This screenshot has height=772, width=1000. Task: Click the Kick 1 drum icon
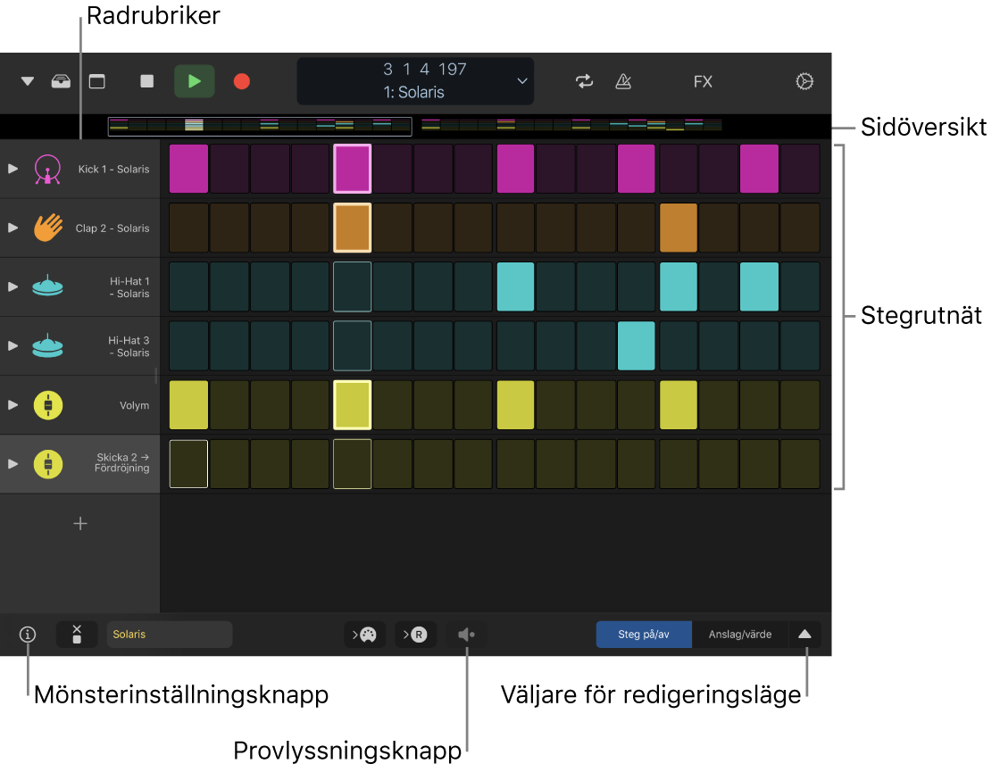(48, 170)
